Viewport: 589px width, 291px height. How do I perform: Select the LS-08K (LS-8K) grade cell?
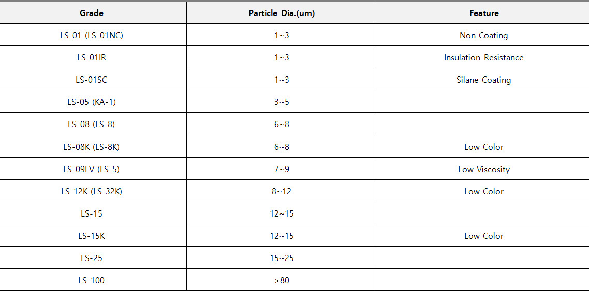pyautogui.click(x=92, y=147)
